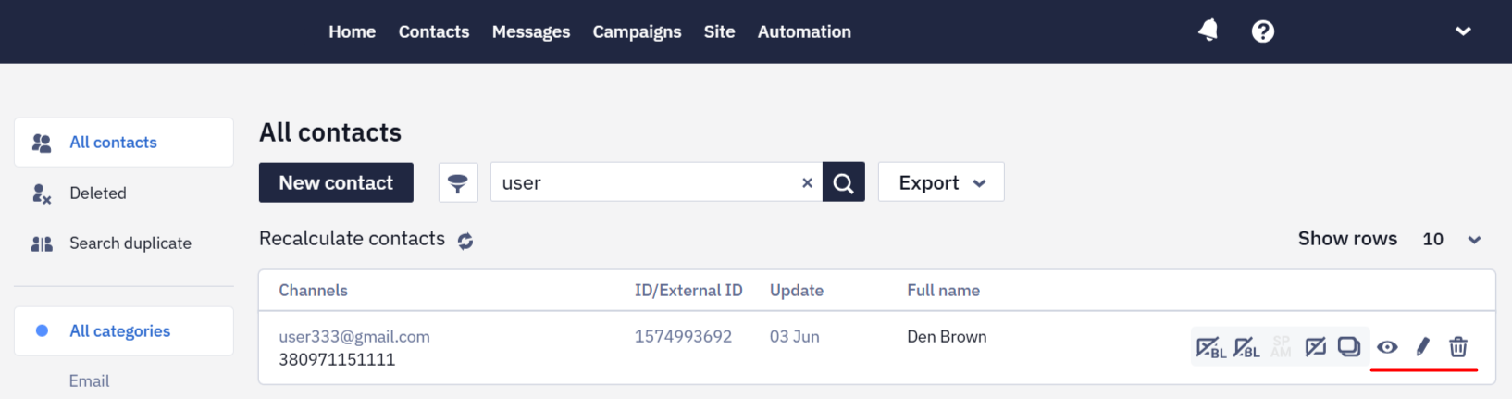
Task: Edit contact with the pencil icon
Action: (x=1423, y=347)
